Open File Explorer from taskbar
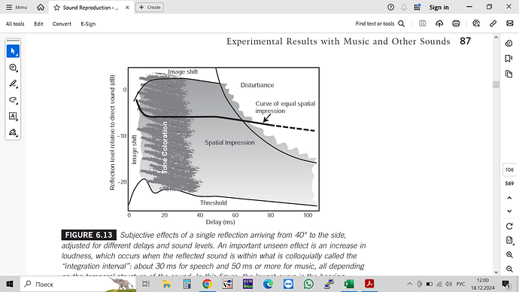The width and height of the screenshot is (519, 292). [166, 284]
